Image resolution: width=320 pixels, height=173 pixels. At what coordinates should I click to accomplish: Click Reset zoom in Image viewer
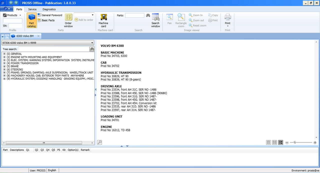[197, 25]
